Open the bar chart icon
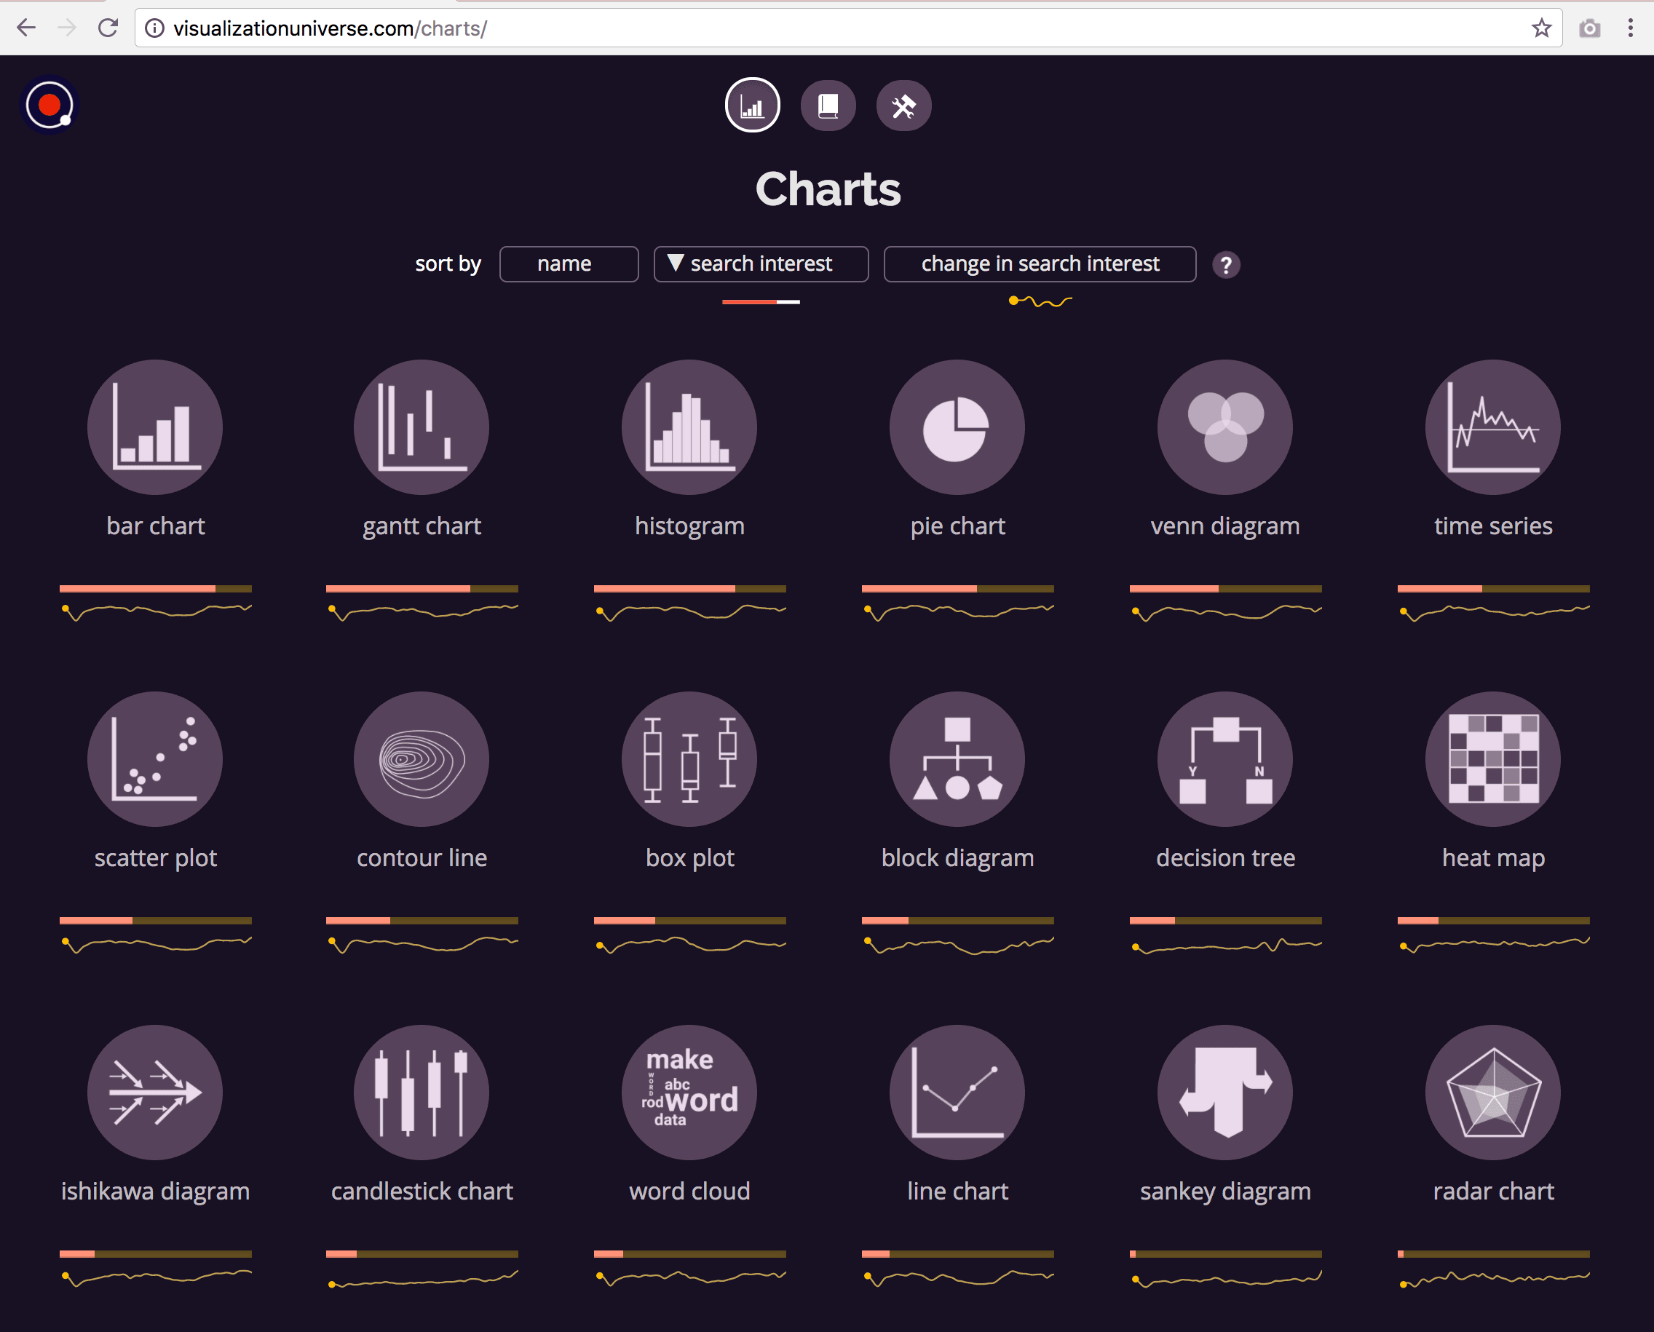Viewport: 1654px width, 1332px height. tap(155, 427)
